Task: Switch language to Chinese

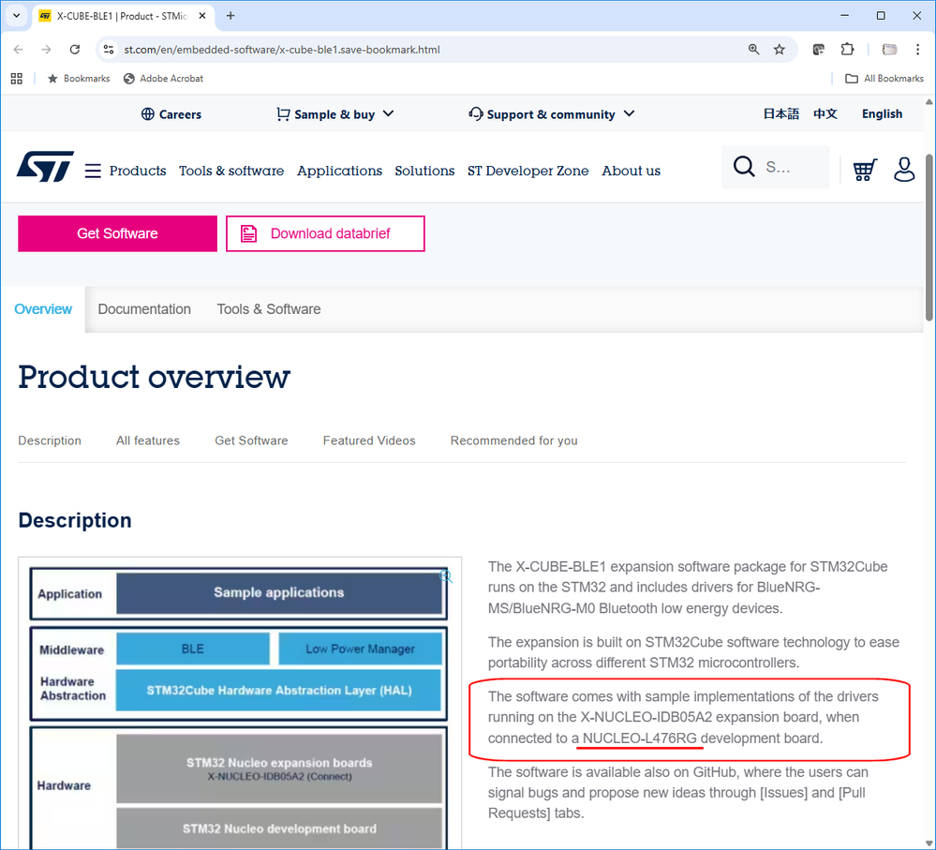Action: [825, 114]
